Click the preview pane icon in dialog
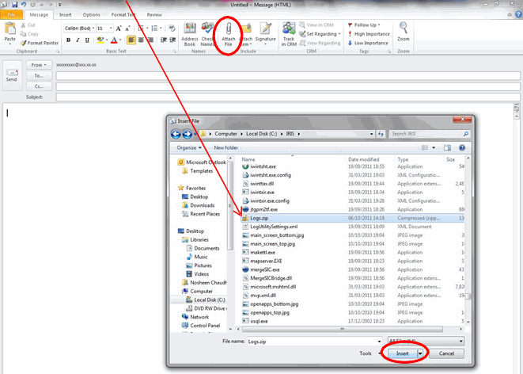 [x=447, y=147]
